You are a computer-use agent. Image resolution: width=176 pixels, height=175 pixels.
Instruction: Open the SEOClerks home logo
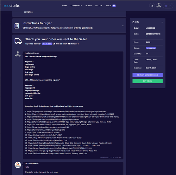point(12,6)
